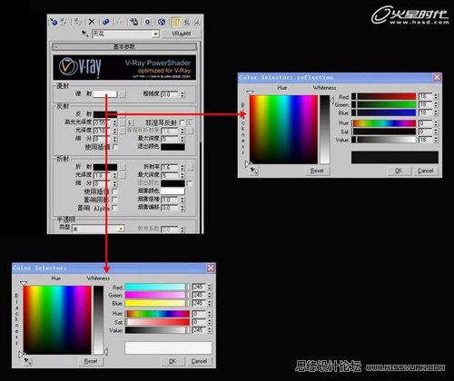Click the Make Unique icon
454x381 pixels.
pos(120,22)
